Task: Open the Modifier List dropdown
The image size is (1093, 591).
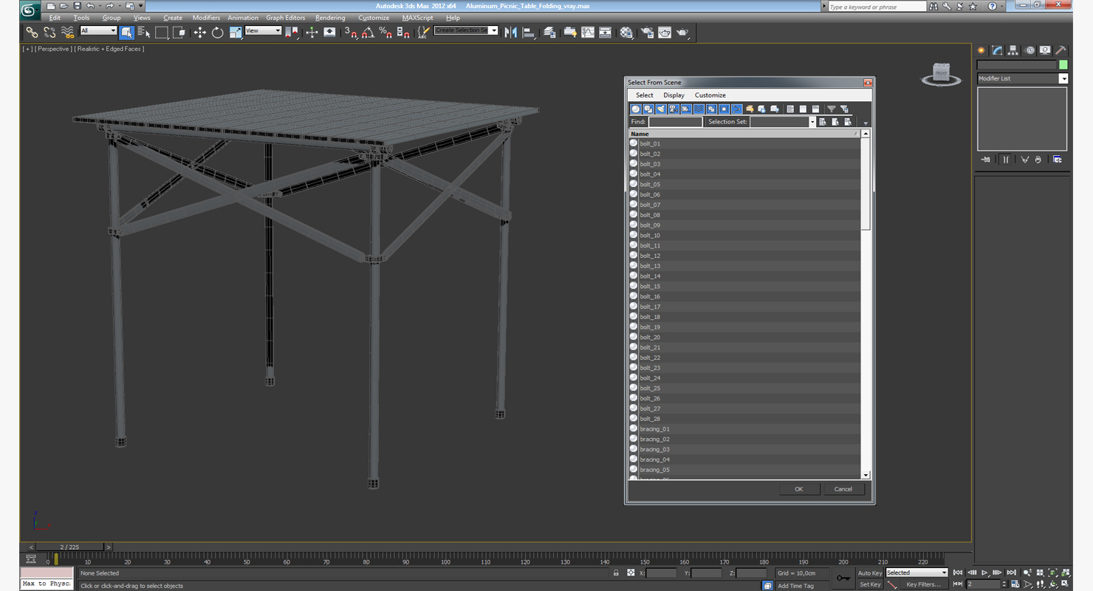Action: point(1022,78)
